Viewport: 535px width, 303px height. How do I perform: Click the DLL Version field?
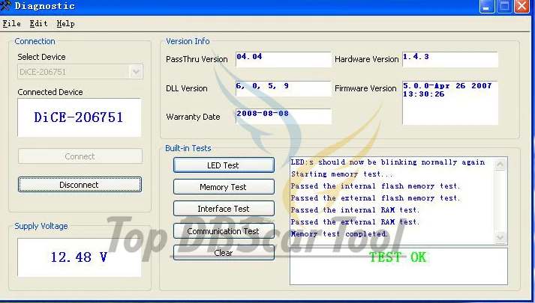[x=283, y=88]
